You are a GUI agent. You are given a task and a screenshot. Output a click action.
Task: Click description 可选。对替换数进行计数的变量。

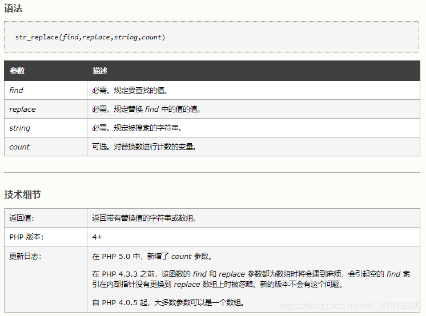coord(144,147)
